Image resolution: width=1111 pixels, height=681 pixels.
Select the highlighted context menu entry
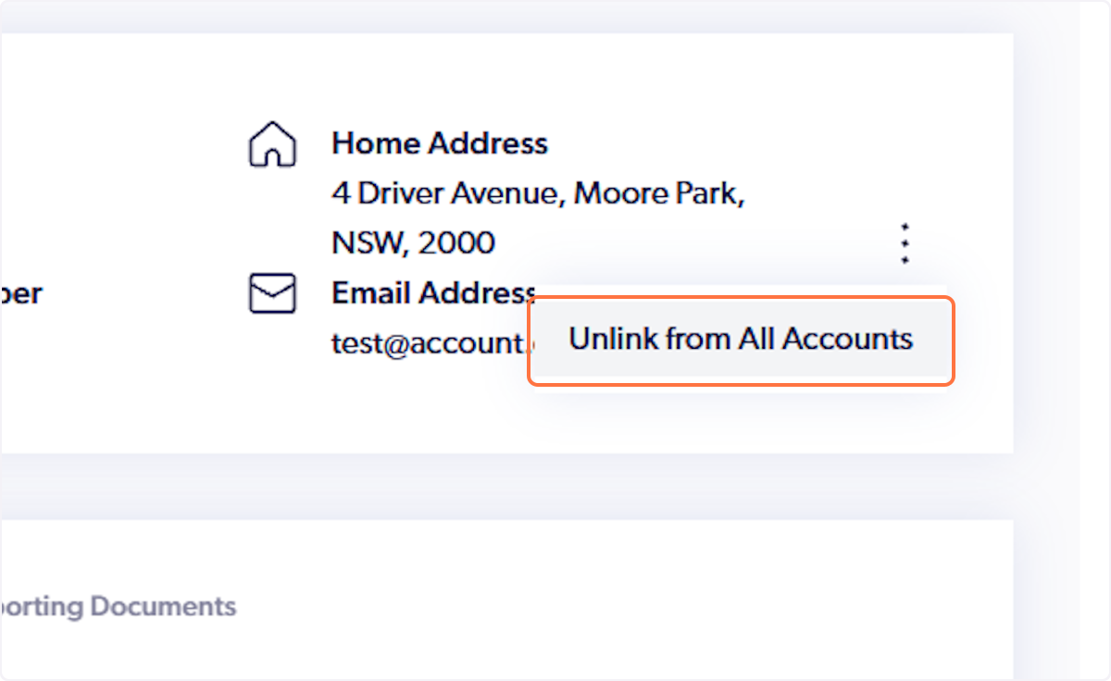click(x=740, y=340)
